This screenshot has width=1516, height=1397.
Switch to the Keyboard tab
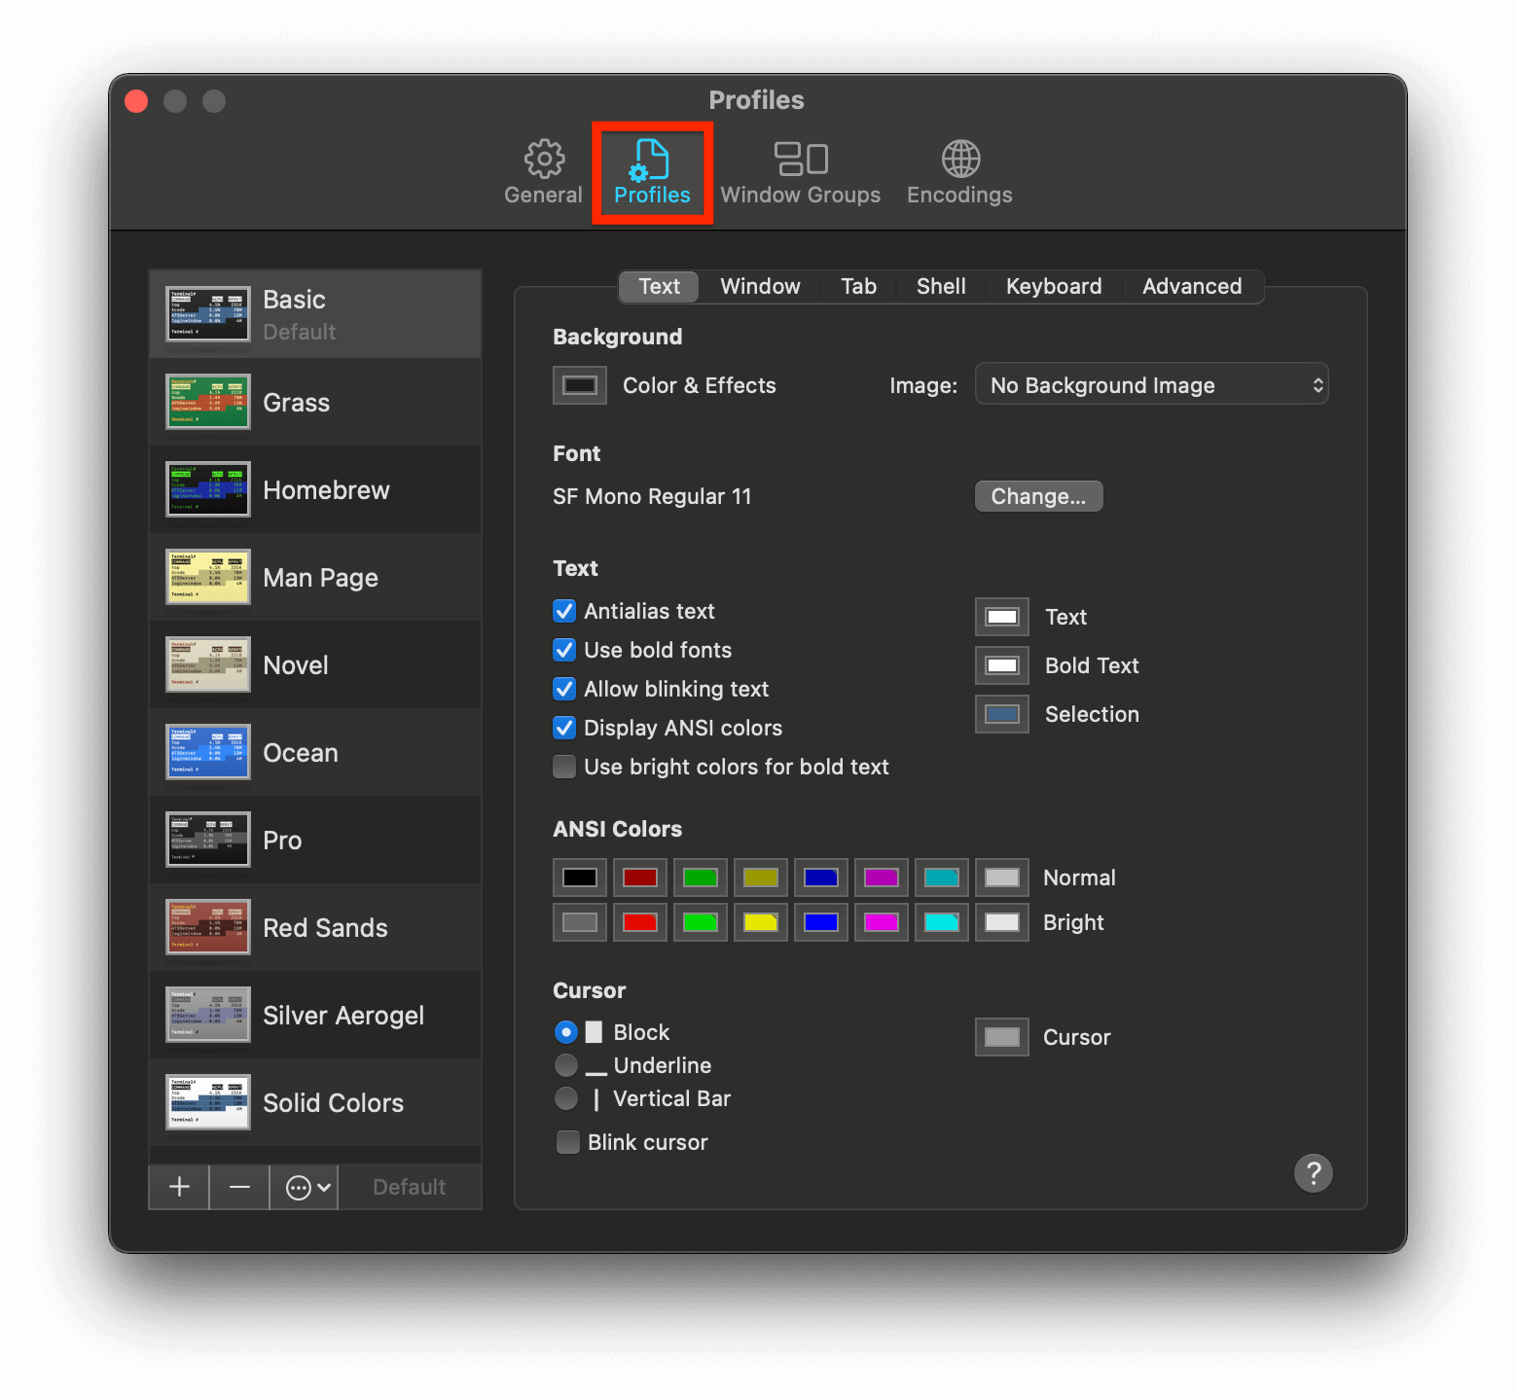pyautogui.click(x=1054, y=286)
